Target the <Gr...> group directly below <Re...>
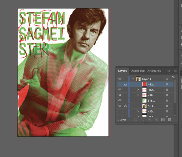Viewport: 182px width, 157px height. click(x=167, y=90)
